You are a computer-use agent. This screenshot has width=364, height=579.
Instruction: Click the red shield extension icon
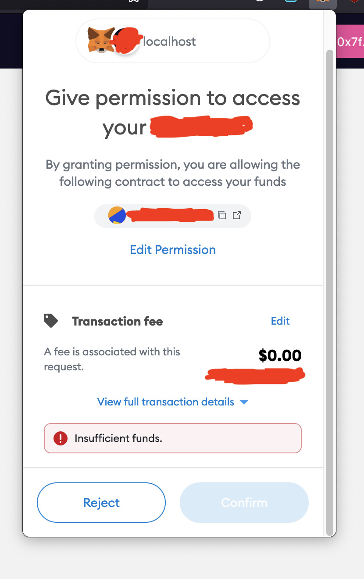pos(354,2)
